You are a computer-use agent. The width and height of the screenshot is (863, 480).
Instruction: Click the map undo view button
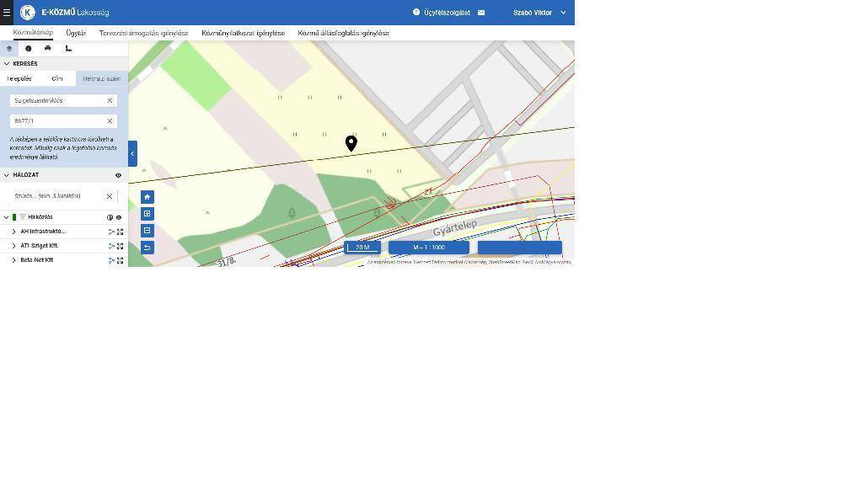(147, 248)
